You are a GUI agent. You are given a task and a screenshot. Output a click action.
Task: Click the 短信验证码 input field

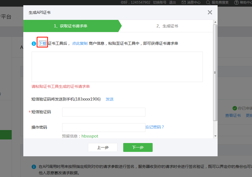[x=104, y=112]
